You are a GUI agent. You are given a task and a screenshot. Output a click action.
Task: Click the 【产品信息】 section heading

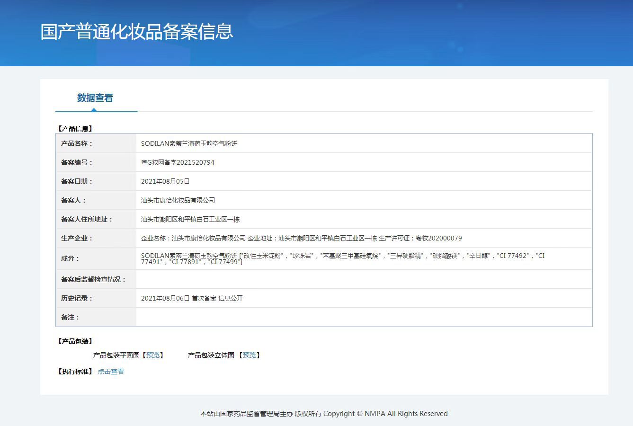[x=75, y=128]
